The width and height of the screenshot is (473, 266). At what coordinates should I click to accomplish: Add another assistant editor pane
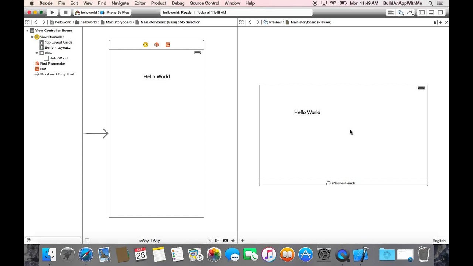tap(440, 22)
